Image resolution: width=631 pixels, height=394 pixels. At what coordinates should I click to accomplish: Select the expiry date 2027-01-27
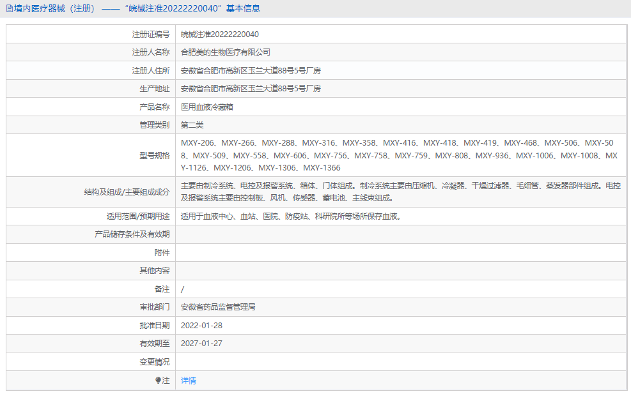pos(201,343)
